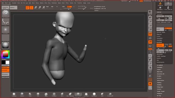
Task: Click the large Divide button
Action: pyautogui.click(x=160, y=29)
